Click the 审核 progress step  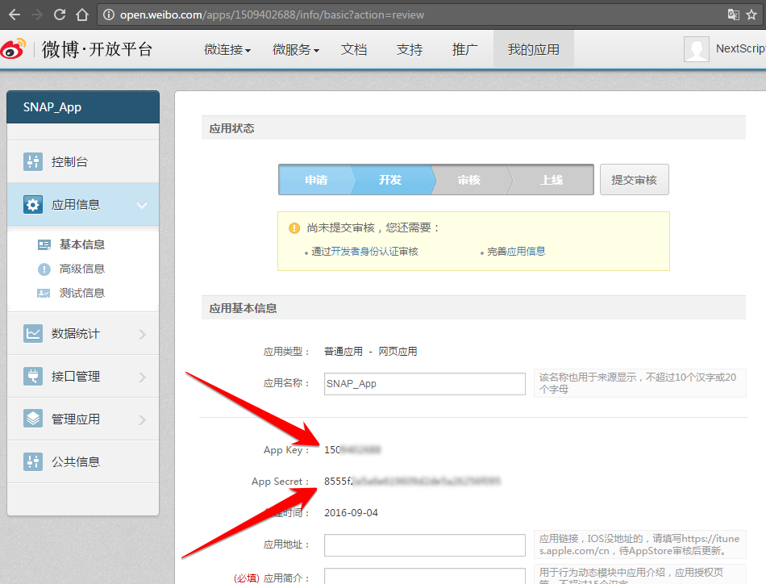[469, 180]
